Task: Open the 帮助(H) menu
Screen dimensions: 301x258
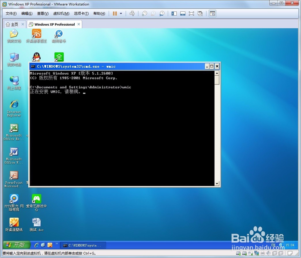Action: 99,14
